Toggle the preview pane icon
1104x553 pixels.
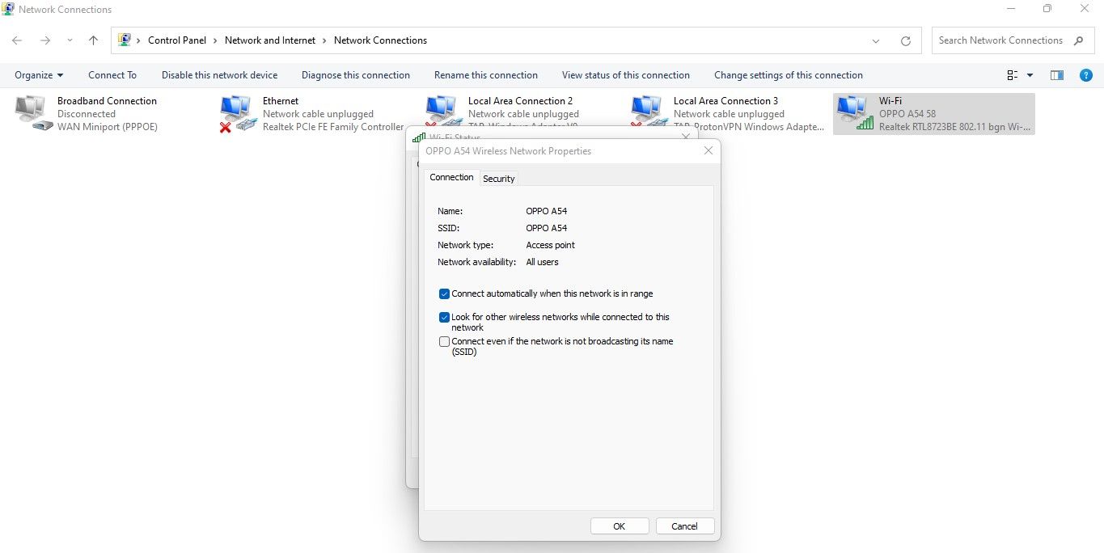click(1056, 74)
